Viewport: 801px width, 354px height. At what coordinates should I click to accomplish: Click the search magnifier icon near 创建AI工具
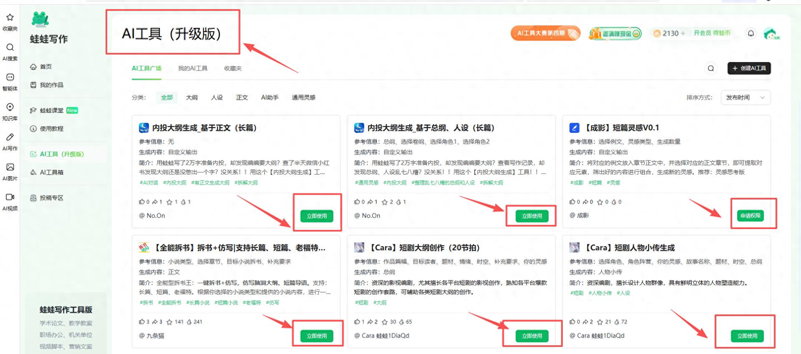pyautogui.click(x=711, y=68)
